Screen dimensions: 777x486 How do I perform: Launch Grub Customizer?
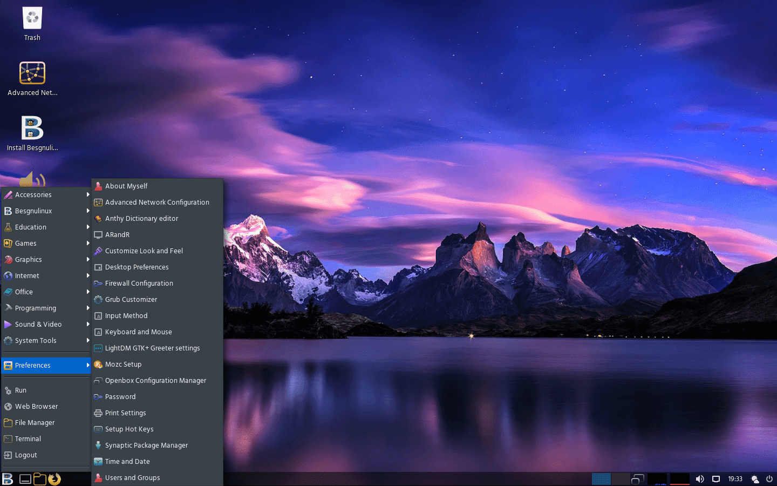coord(158,300)
